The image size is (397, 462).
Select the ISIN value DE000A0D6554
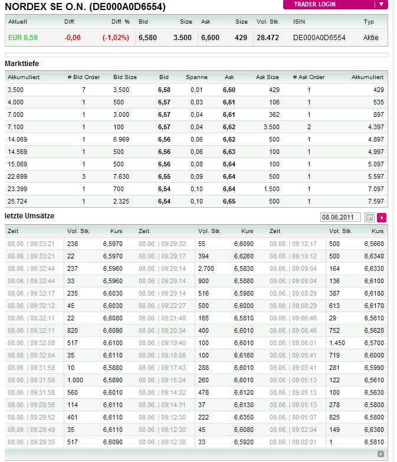pos(319,38)
